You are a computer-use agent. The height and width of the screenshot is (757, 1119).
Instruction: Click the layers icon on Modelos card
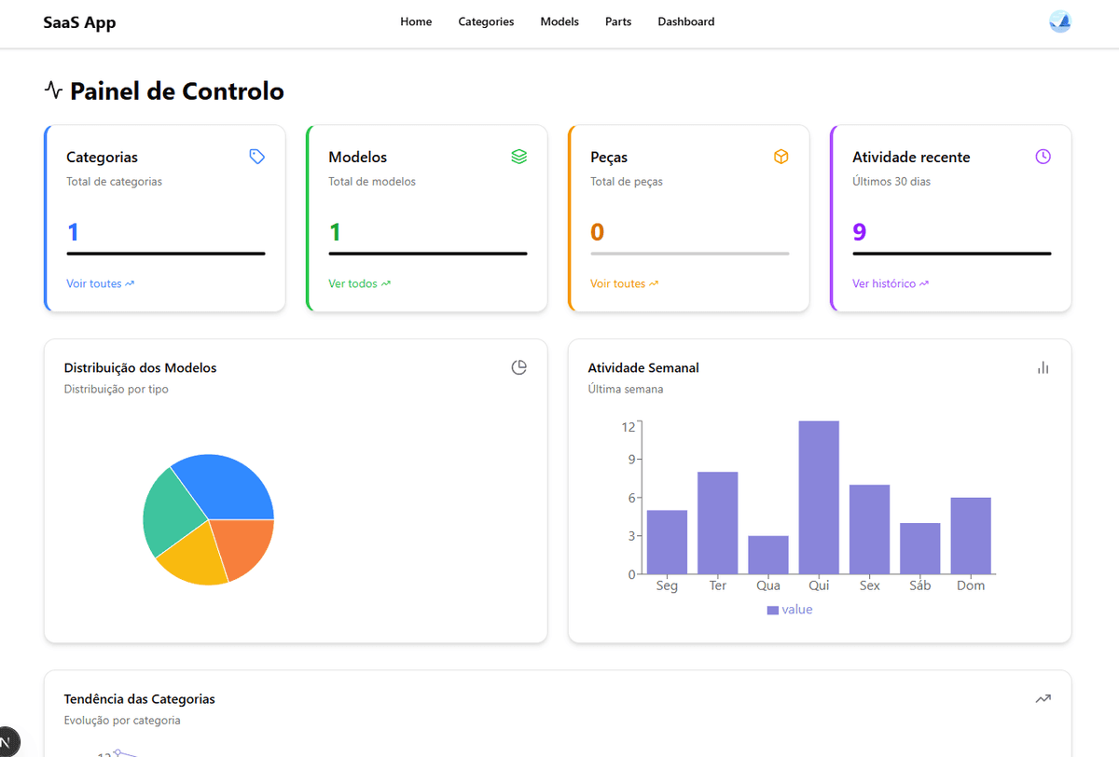pyautogui.click(x=519, y=157)
